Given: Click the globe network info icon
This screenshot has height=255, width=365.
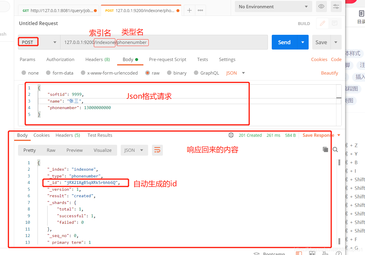Looking at the screenshot, I should [231, 135].
